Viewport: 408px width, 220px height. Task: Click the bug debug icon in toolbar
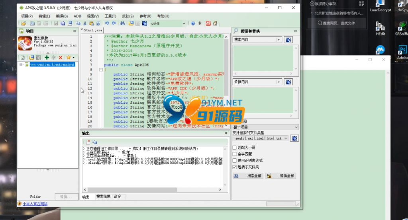[200, 23]
